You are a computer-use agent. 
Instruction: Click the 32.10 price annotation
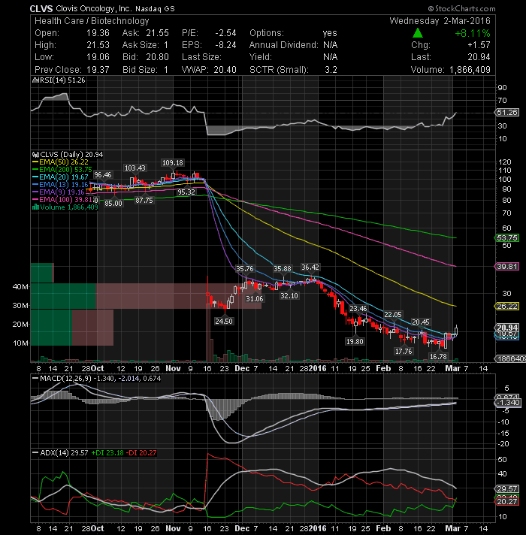[289, 295]
